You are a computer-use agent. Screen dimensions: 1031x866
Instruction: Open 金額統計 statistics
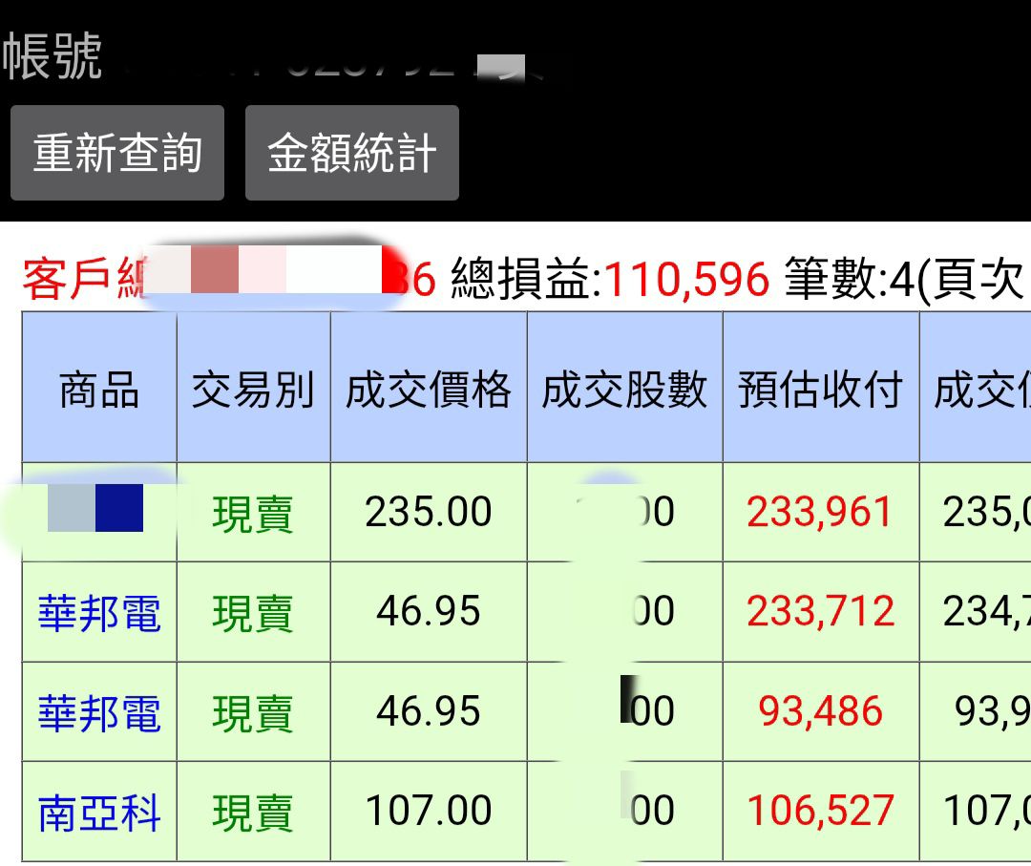click(351, 153)
